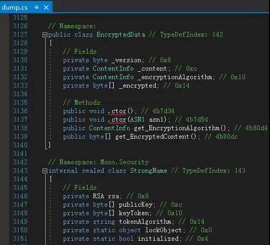
Task: Click line number 3136 in the gutter
Action: (x=20, y=111)
